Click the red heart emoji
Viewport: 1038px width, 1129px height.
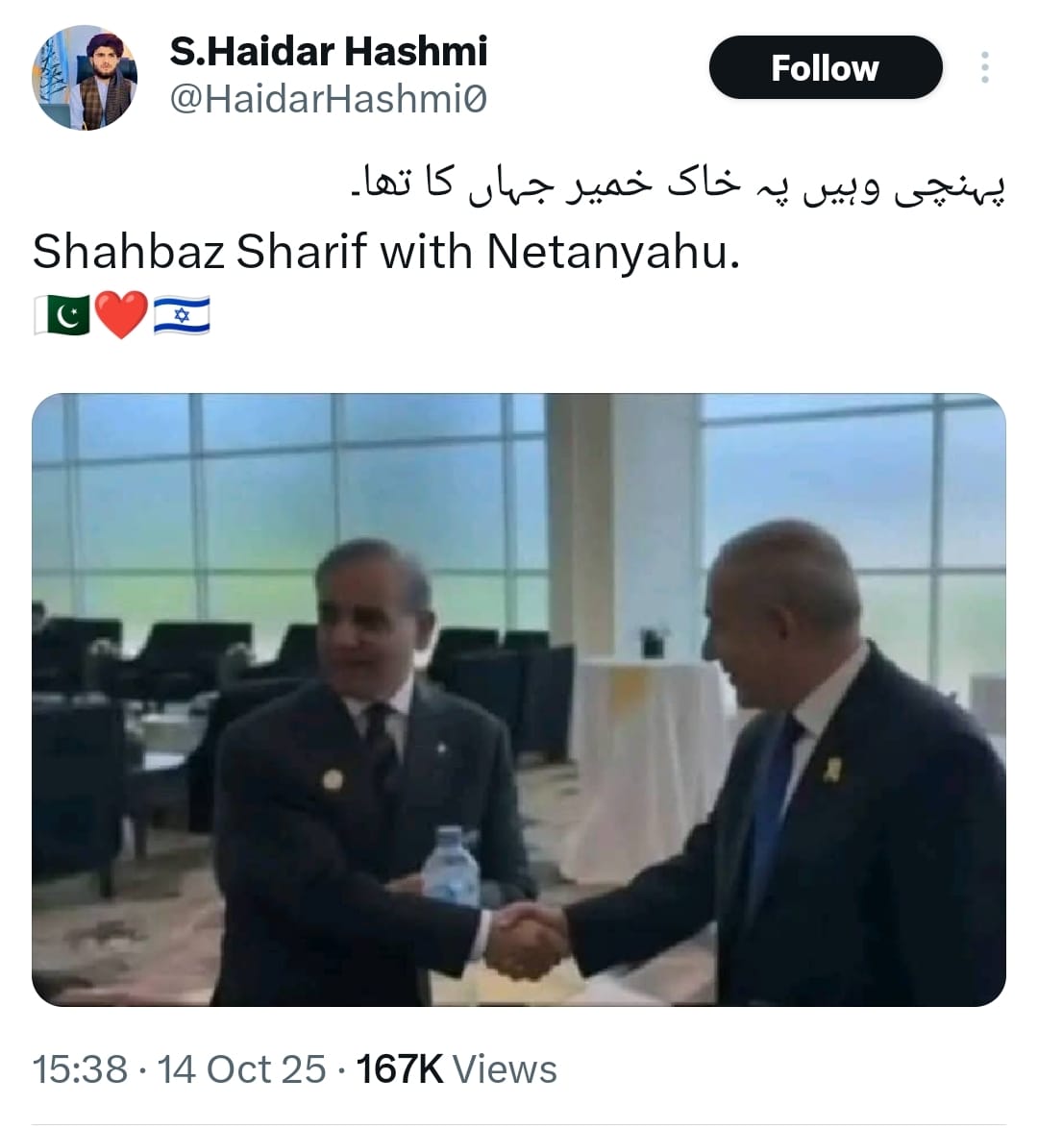coord(121,315)
